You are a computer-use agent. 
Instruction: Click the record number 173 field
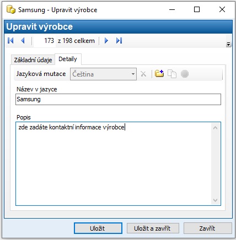[x=45, y=41]
